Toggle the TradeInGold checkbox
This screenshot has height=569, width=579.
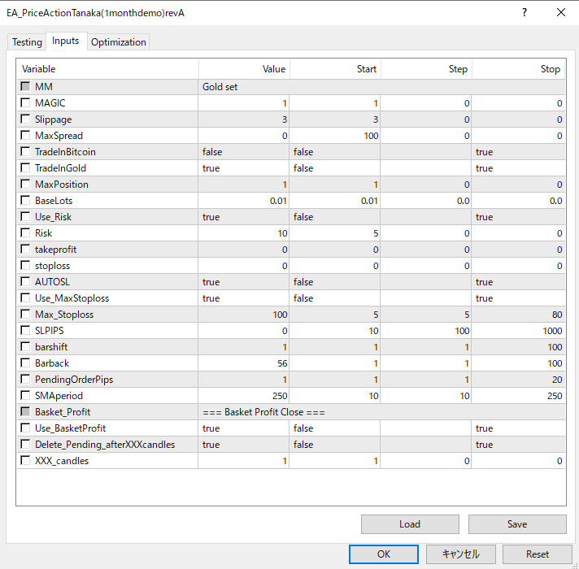(x=25, y=168)
